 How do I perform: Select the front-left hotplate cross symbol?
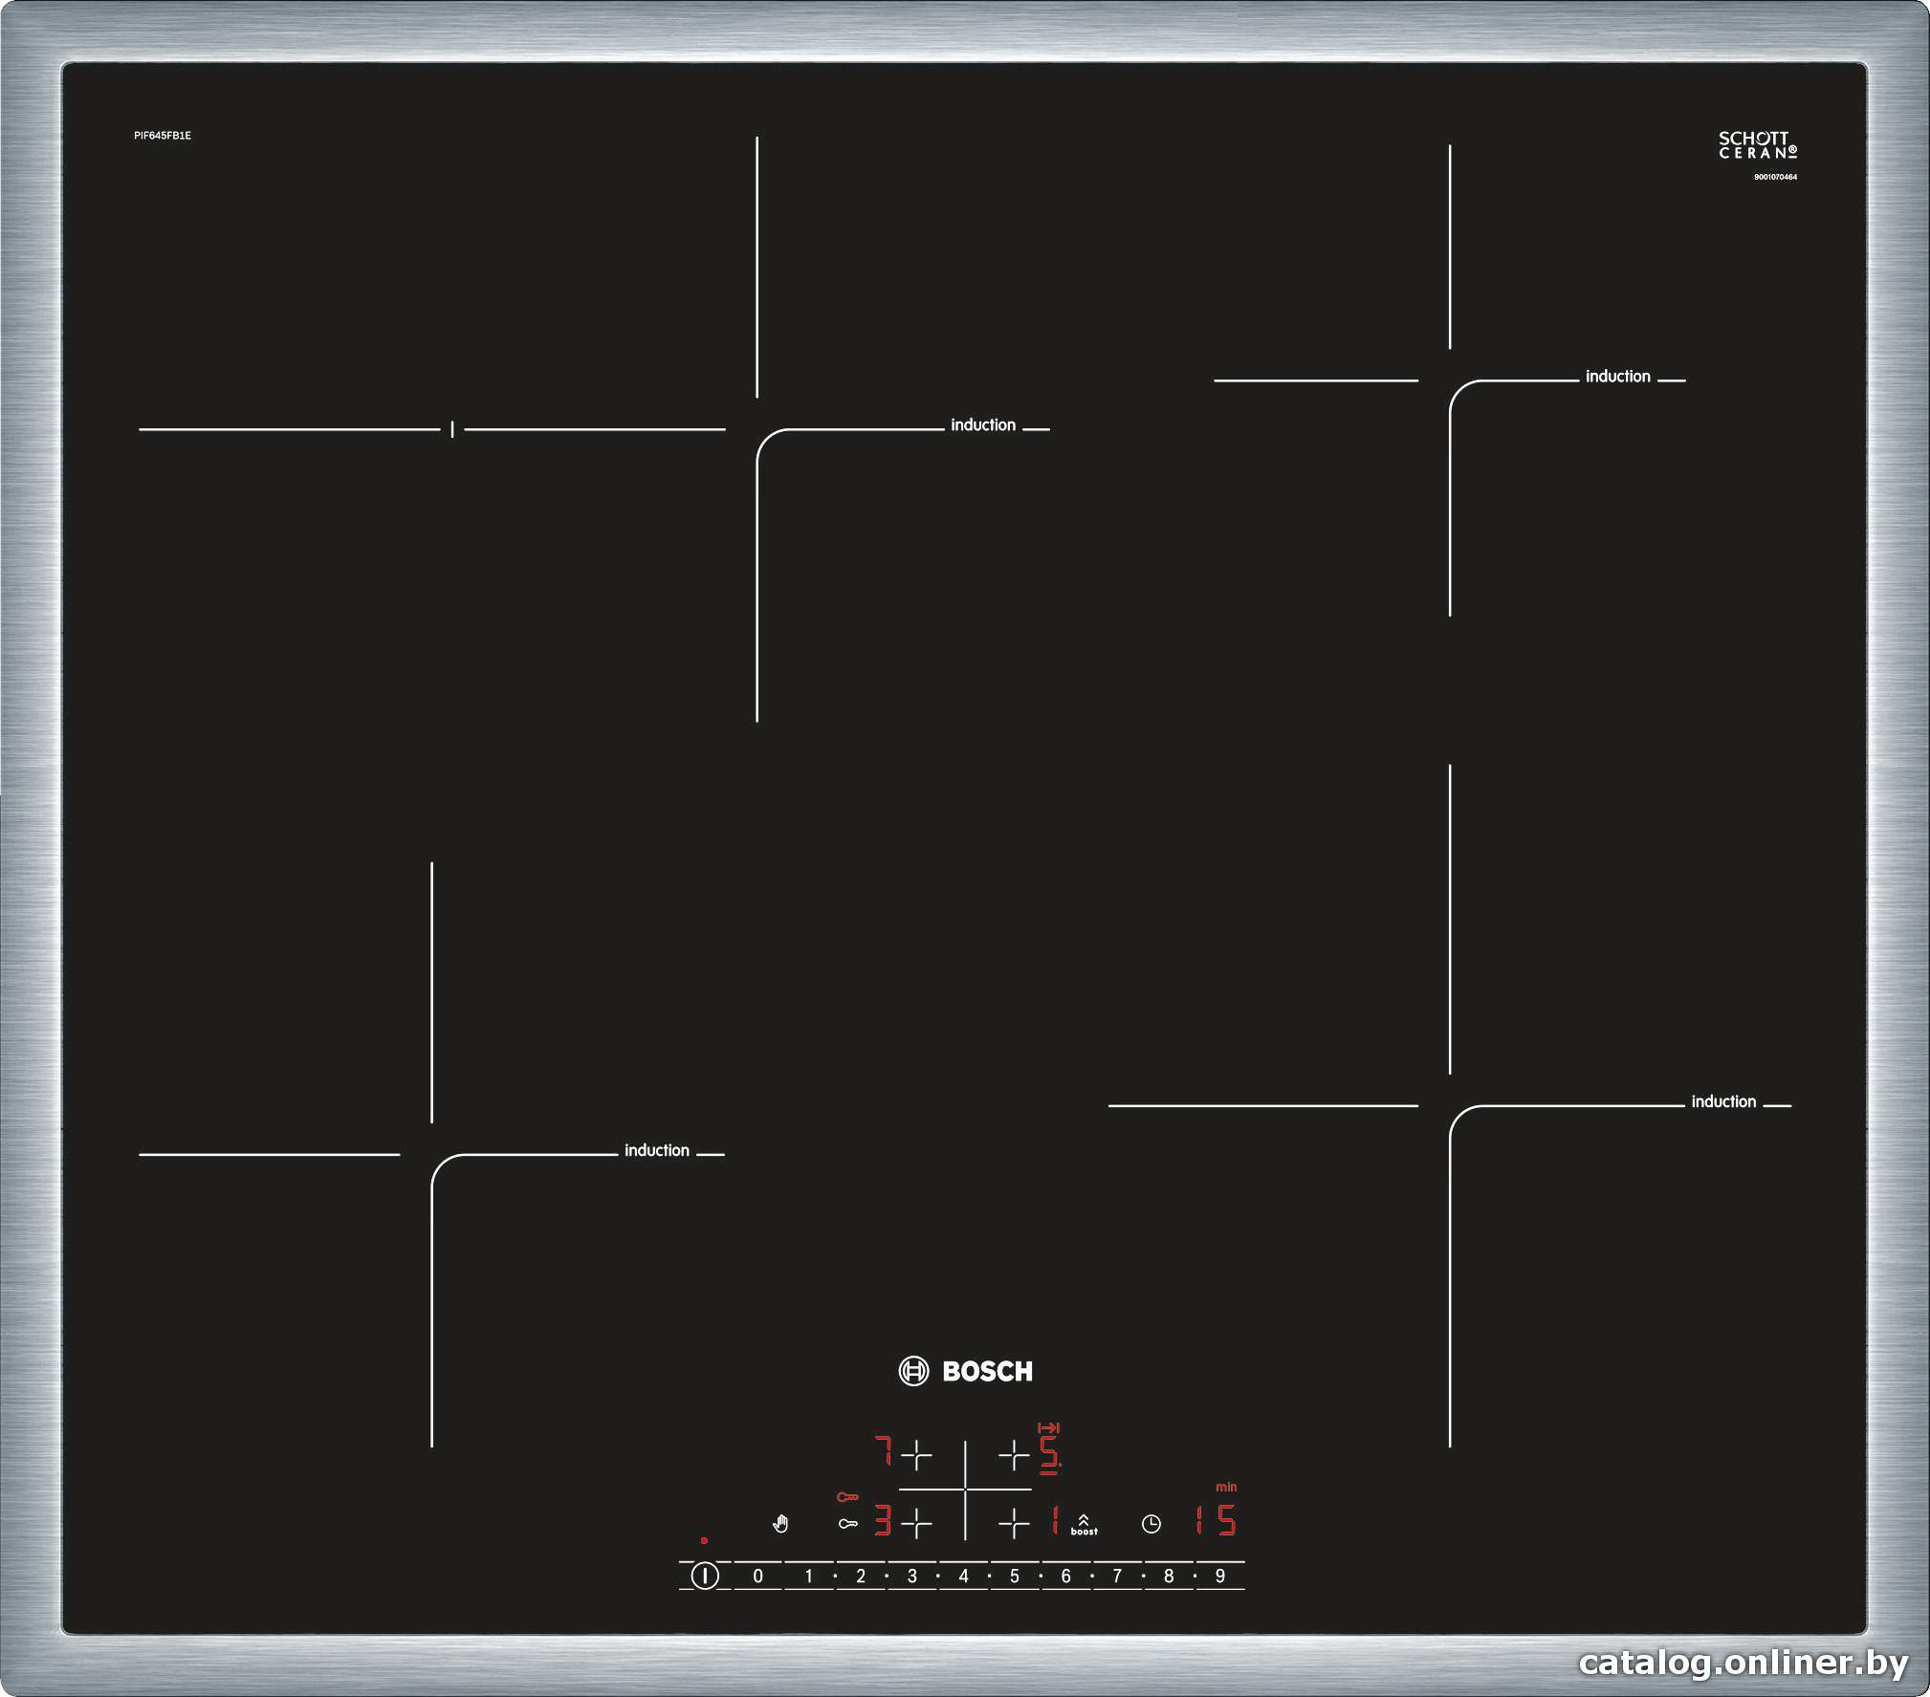click(916, 1523)
